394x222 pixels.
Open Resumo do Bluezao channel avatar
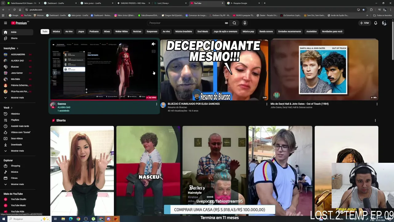pyautogui.click(x=163, y=105)
